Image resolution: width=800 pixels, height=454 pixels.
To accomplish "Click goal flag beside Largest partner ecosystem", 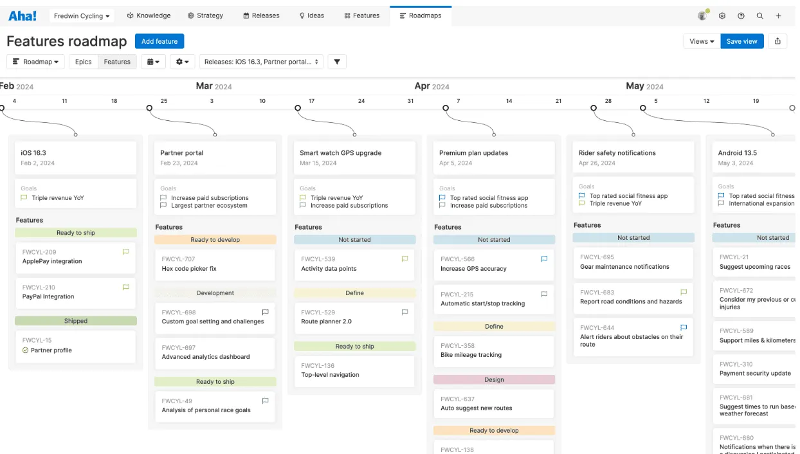I will [164, 206].
